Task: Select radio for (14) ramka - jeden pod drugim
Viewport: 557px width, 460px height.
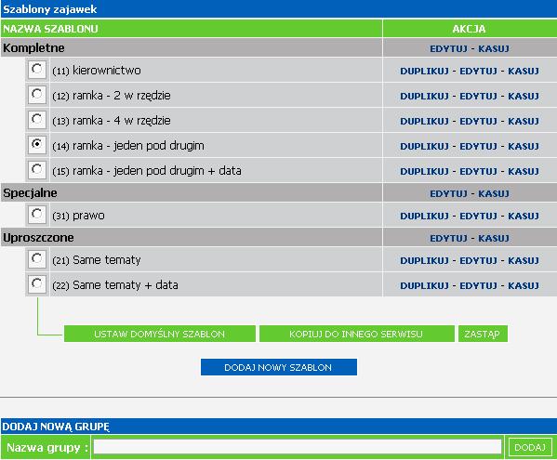Action: pos(37,145)
